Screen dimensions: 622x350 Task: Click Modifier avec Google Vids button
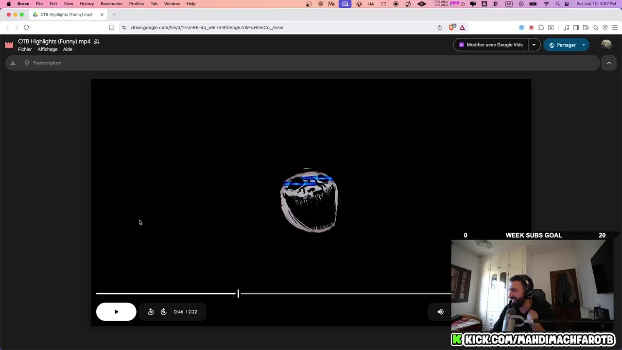[x=491, y=45]
